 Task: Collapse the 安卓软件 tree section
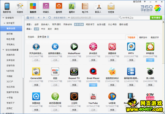(x=3, y=18)
